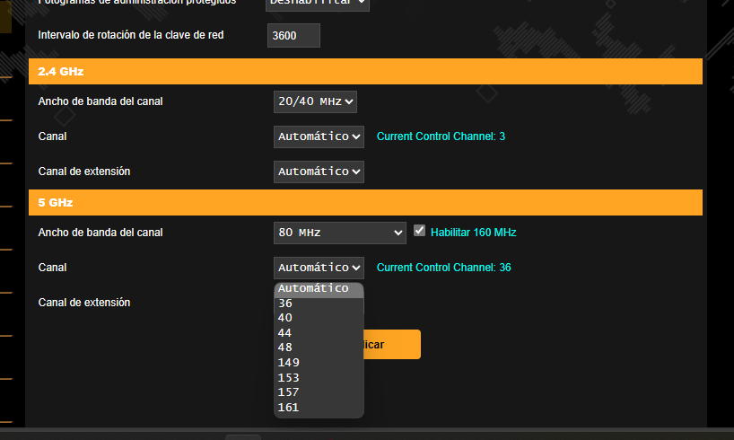
Task: Open the 2.4 GHz Canal dropdown
Action: click(x=319, y=136)
